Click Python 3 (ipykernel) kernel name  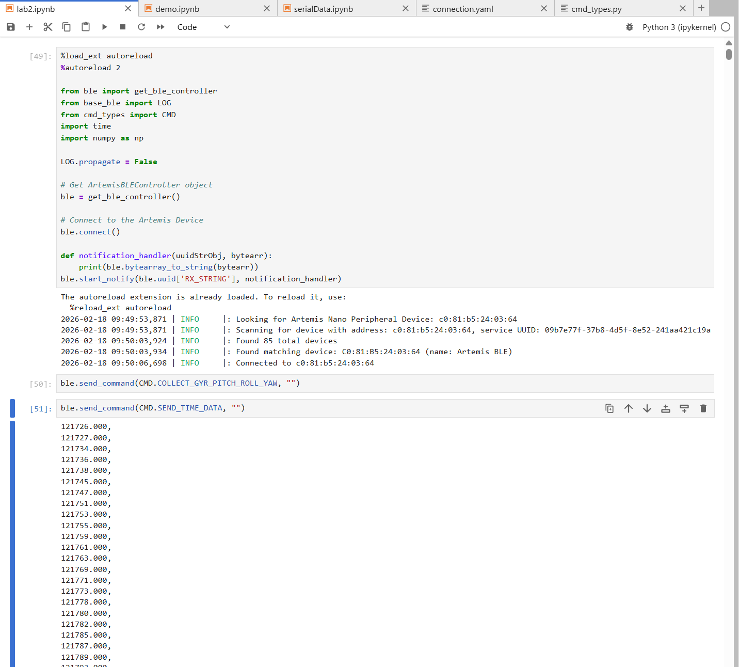coord(679,27)
